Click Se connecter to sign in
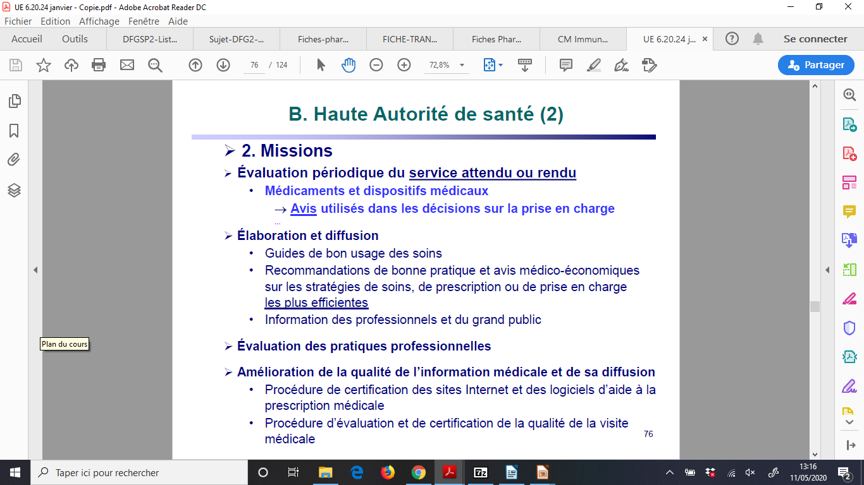864x485 pixels. tap(815, 39)
